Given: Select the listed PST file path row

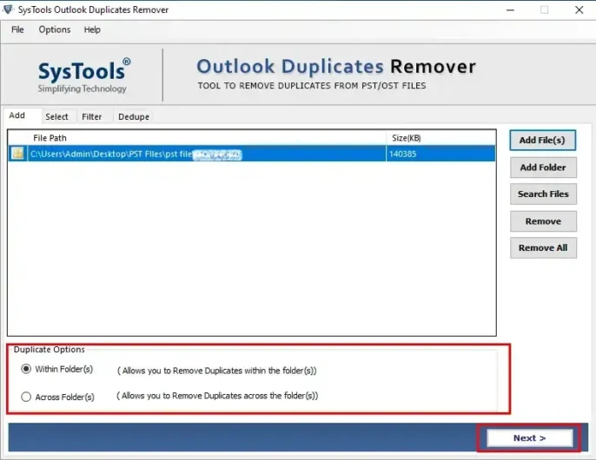Looking at the screenshot, I should 209,154.
